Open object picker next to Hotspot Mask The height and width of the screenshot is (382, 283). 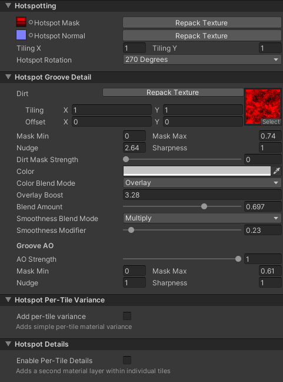(31, 22)
